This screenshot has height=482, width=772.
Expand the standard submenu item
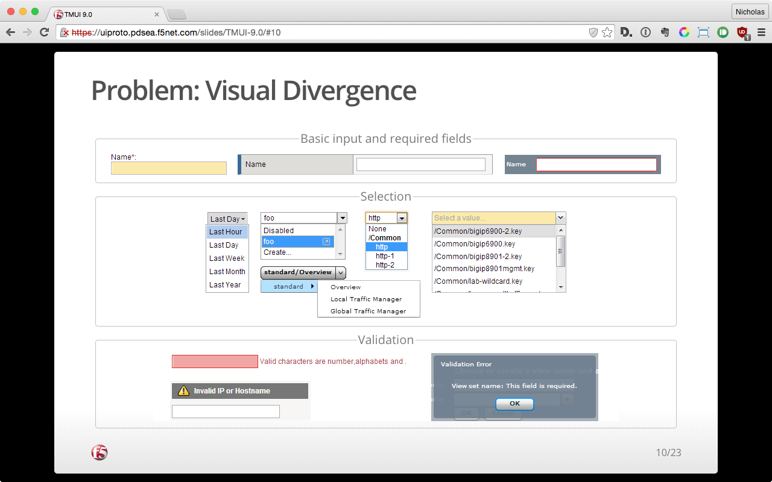(x=289, y=287)
